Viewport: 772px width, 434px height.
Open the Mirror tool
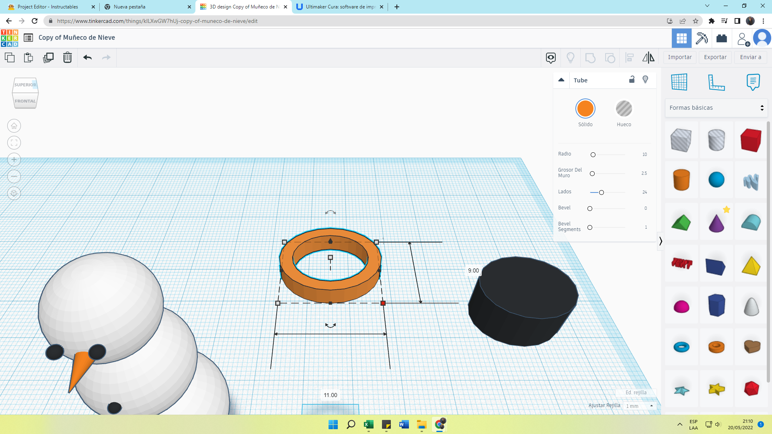(x=649, y=58)
